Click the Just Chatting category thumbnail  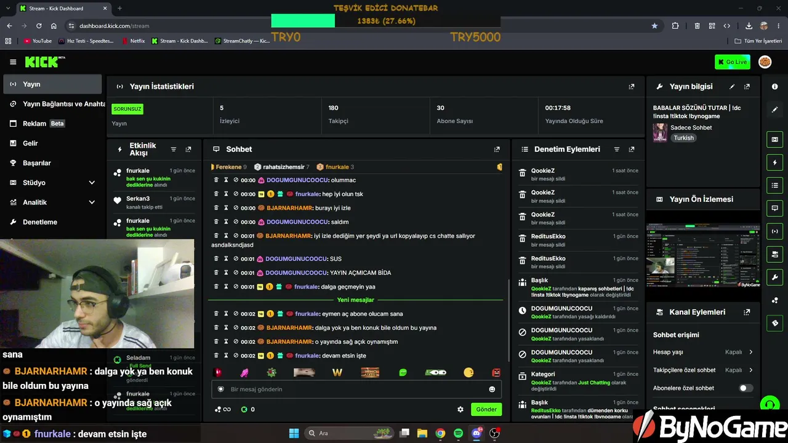(660, 132)
